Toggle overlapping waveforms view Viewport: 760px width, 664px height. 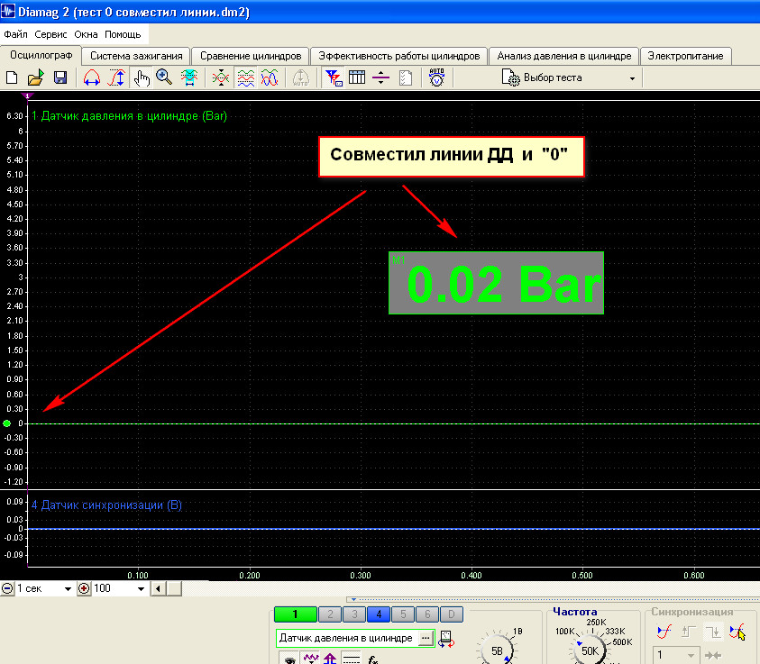270,77
